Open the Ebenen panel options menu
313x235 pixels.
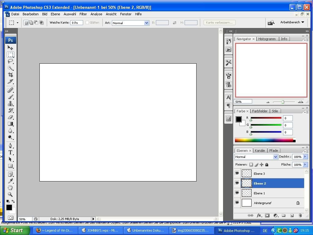pyautogui.click(x=306, y=152)
